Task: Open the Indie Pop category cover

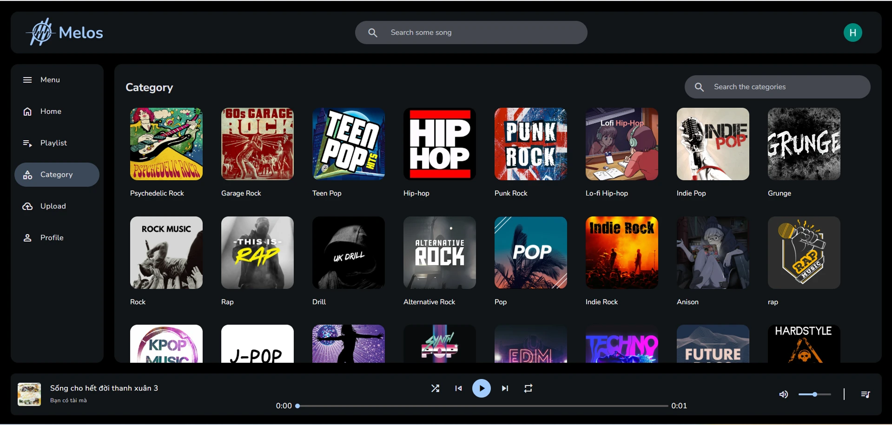Action: point(713,144)
